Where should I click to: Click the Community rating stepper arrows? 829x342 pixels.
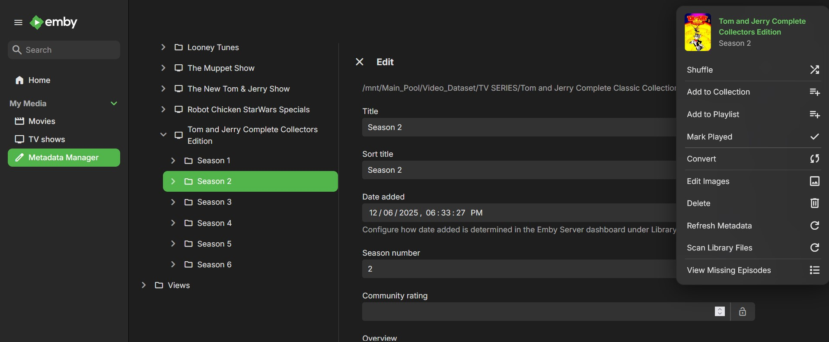pyautogui.click(x=719, y=311)
